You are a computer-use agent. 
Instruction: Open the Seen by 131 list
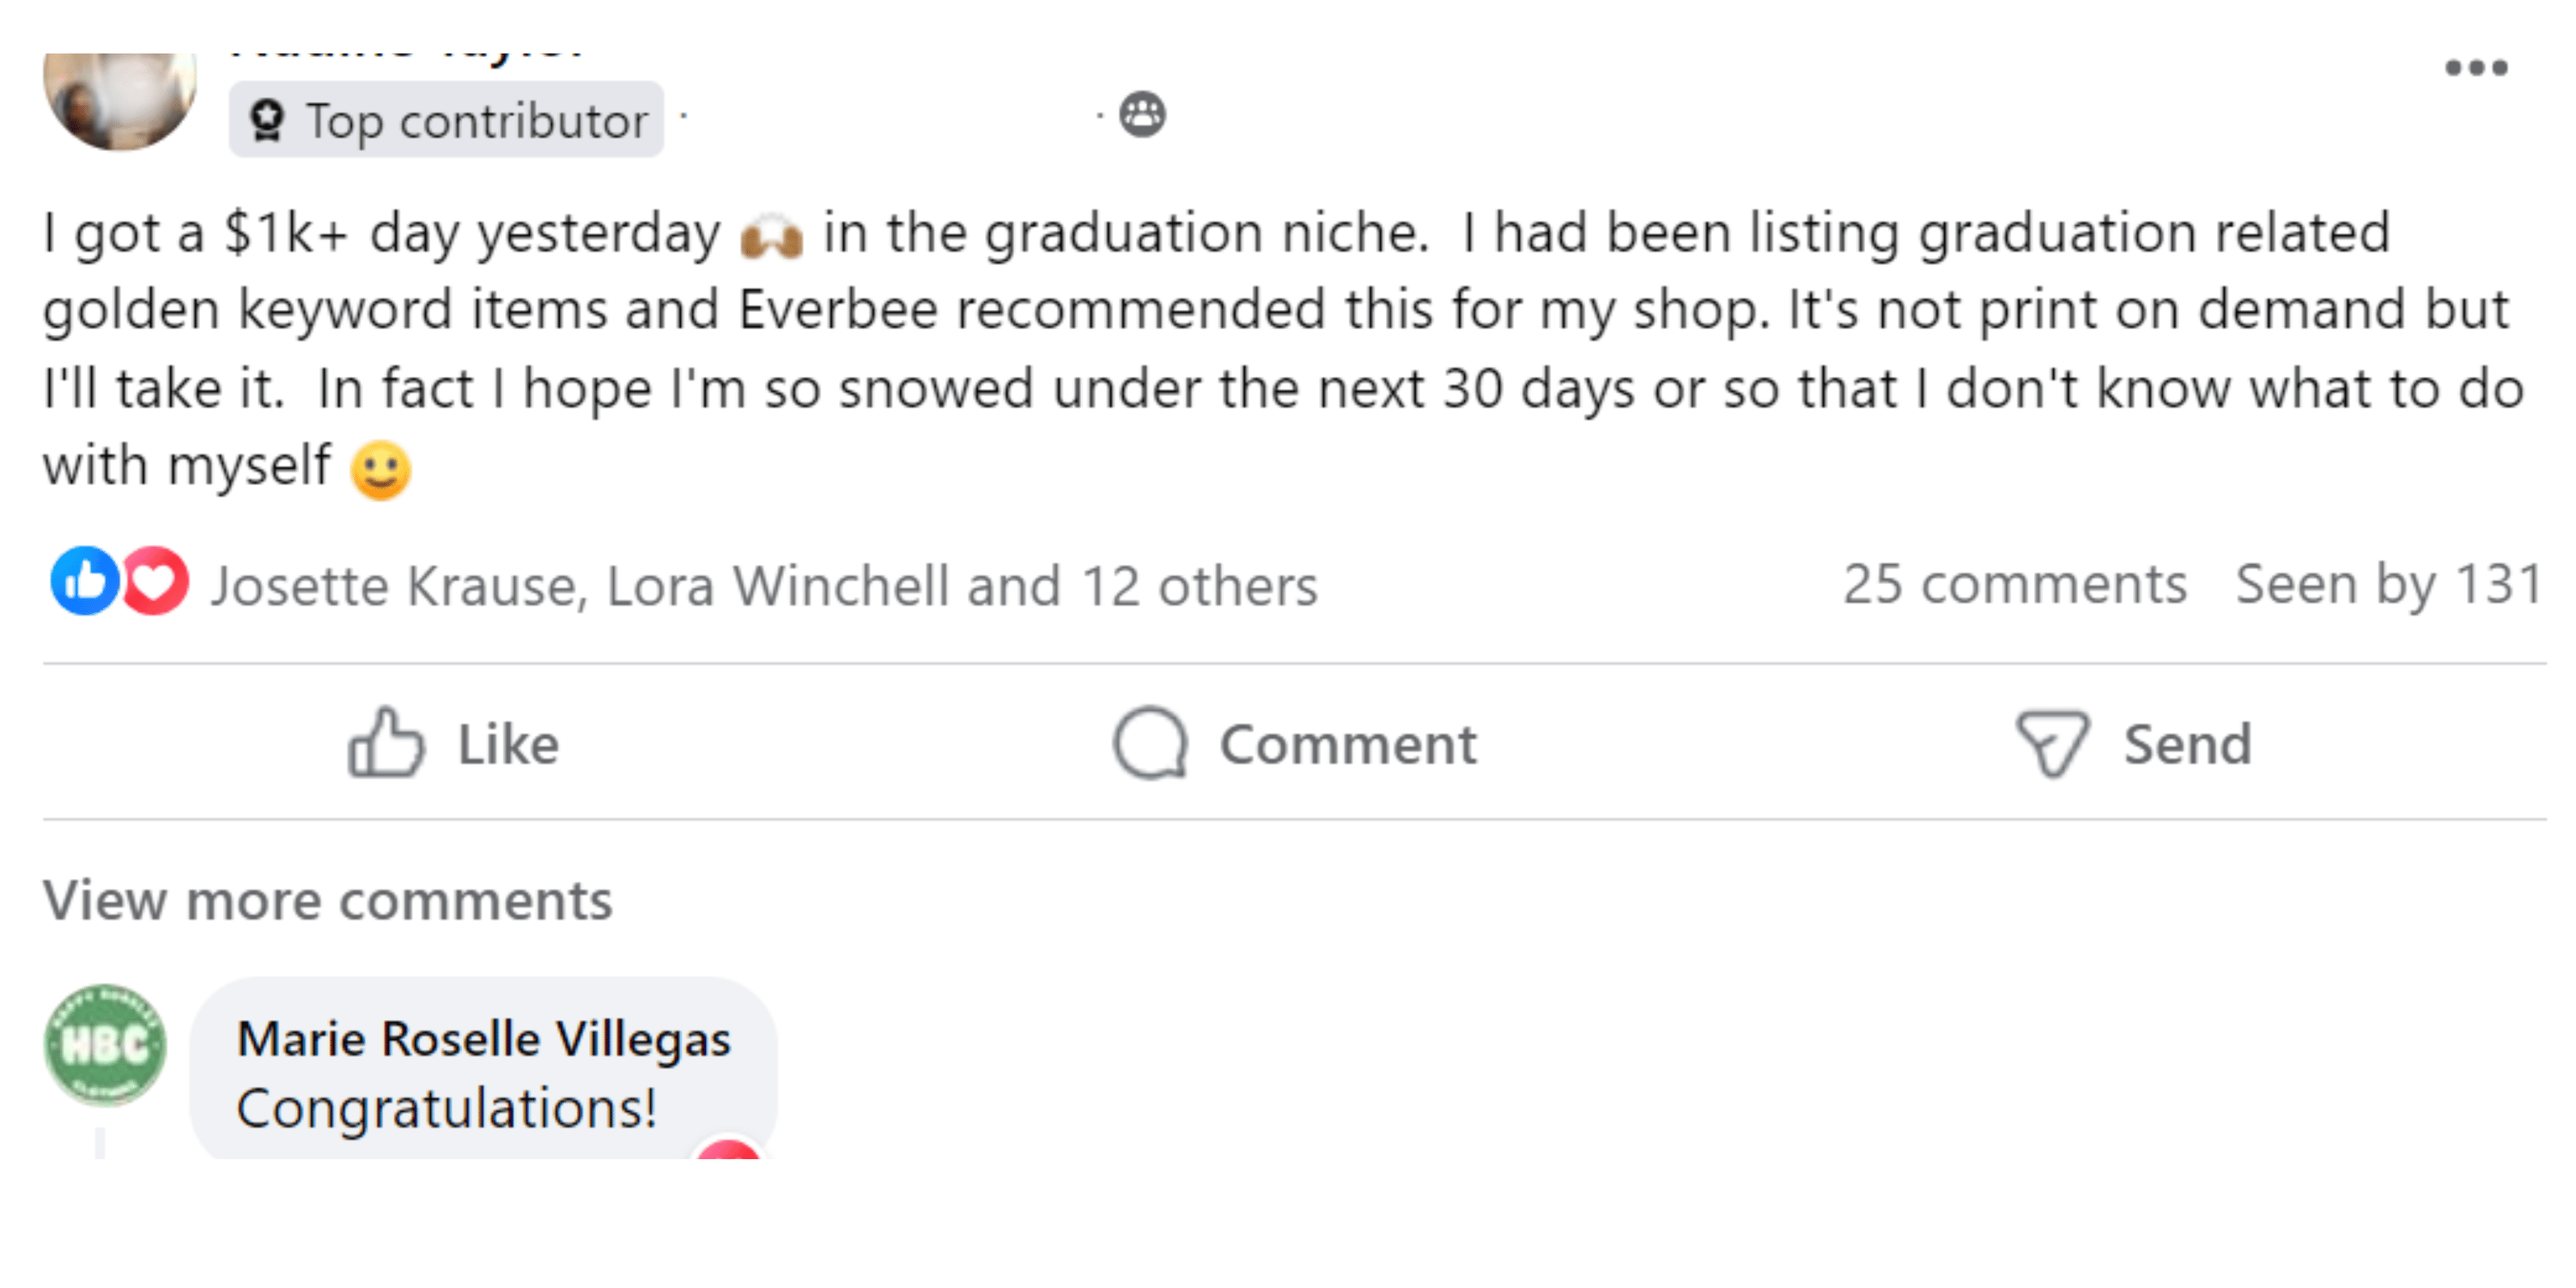(x=2388, y=584)
